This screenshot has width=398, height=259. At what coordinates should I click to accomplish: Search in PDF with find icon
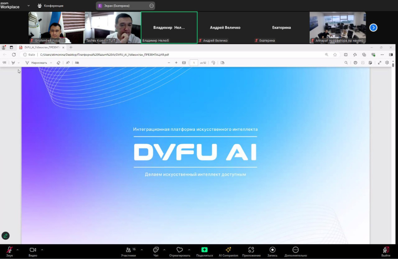(346, 63)
